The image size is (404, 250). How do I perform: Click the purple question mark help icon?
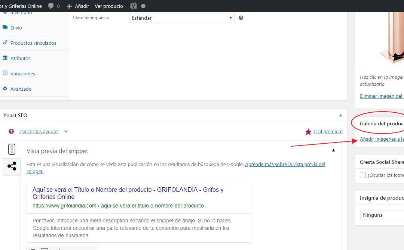(11, 131)
